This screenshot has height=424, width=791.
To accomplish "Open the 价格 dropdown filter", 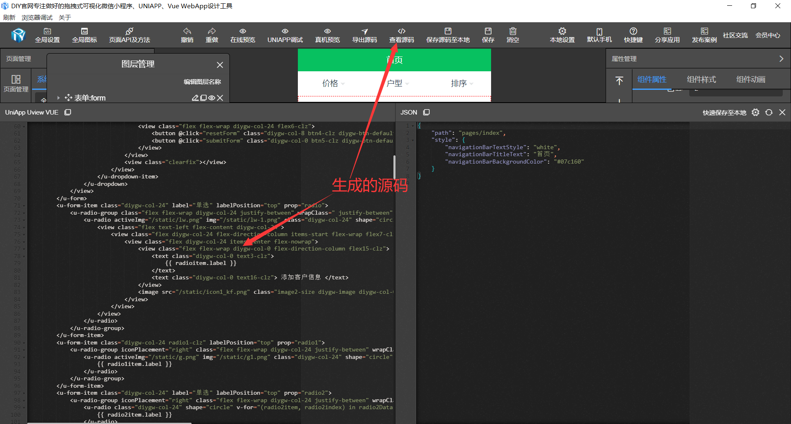I will [333, 84].
